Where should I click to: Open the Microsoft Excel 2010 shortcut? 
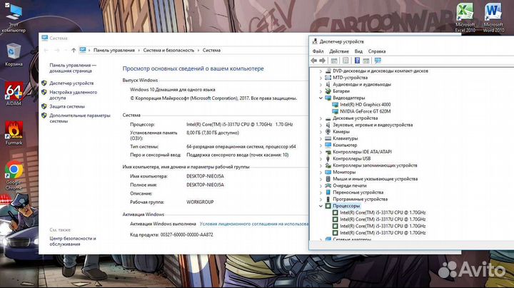point(465,17)
